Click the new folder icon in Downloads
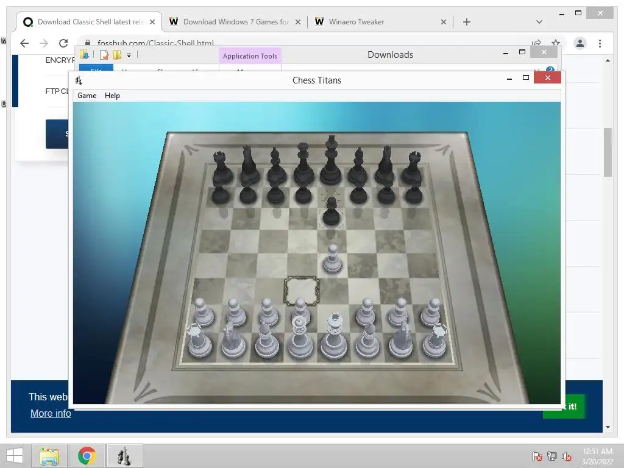624x468 pixels. pos(118,55)
